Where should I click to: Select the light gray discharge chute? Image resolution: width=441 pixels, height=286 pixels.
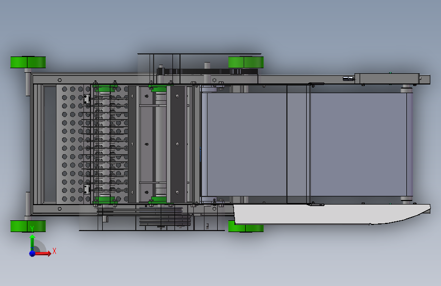[332, 214]
